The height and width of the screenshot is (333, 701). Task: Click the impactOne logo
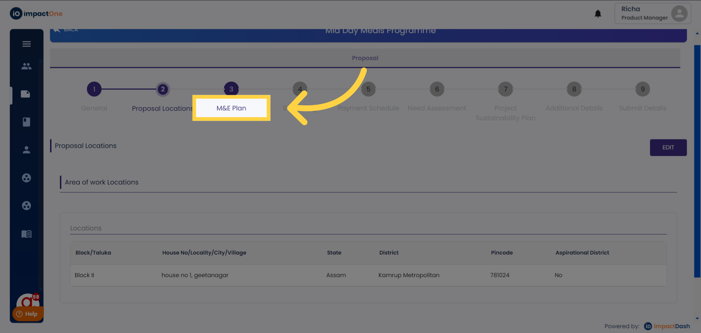click(36, 13)
